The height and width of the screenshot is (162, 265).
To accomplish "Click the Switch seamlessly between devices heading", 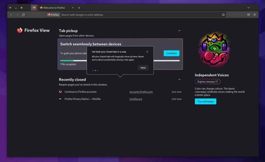I will pyautogui.click(x=91, y=44).
